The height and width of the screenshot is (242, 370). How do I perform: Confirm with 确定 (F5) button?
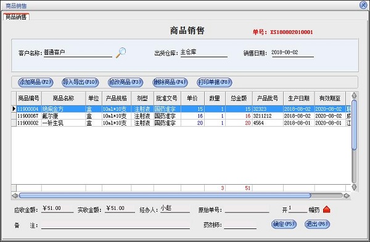pos(284,224)
